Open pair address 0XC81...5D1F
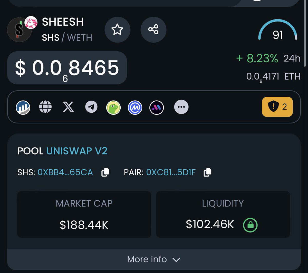This screenshot has width=308, height=273. pyautogui.click(x=171, y=172)
